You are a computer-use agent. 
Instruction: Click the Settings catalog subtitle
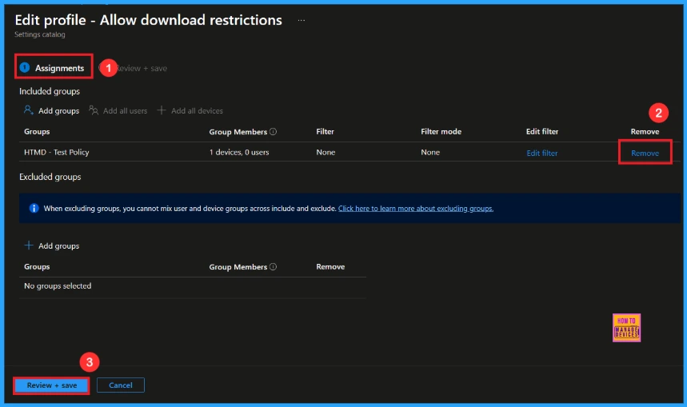point(40,34)
